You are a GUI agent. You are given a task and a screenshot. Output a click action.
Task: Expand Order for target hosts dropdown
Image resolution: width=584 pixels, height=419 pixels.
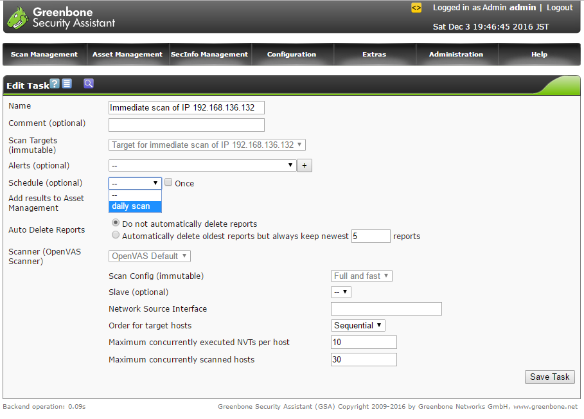coord(358,326)
